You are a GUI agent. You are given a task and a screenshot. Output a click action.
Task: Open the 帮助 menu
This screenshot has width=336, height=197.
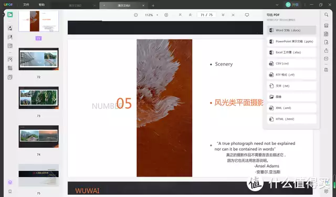(x=41, y=5)
